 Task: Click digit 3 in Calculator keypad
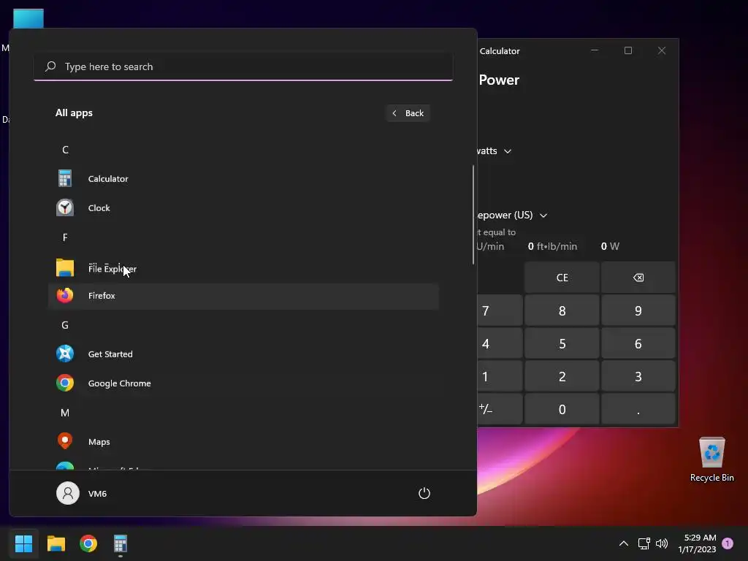(638, 376)
